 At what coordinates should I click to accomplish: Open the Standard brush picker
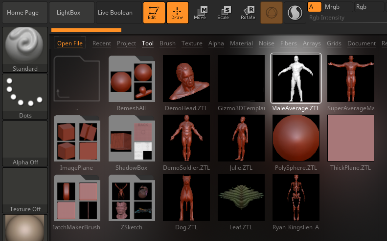tap(25, 50)
